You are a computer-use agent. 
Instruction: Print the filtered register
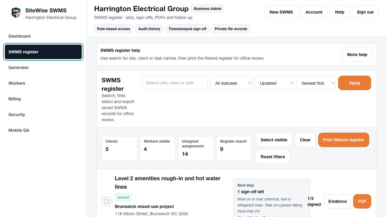click(343, 140)
